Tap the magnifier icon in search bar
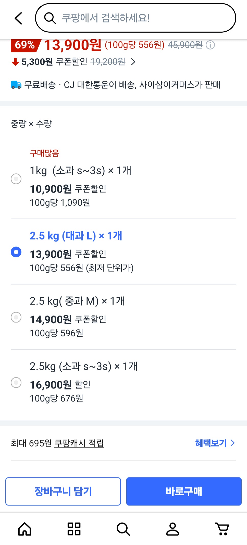This screenshot has height=545, width=247. [x=50, y=18]
